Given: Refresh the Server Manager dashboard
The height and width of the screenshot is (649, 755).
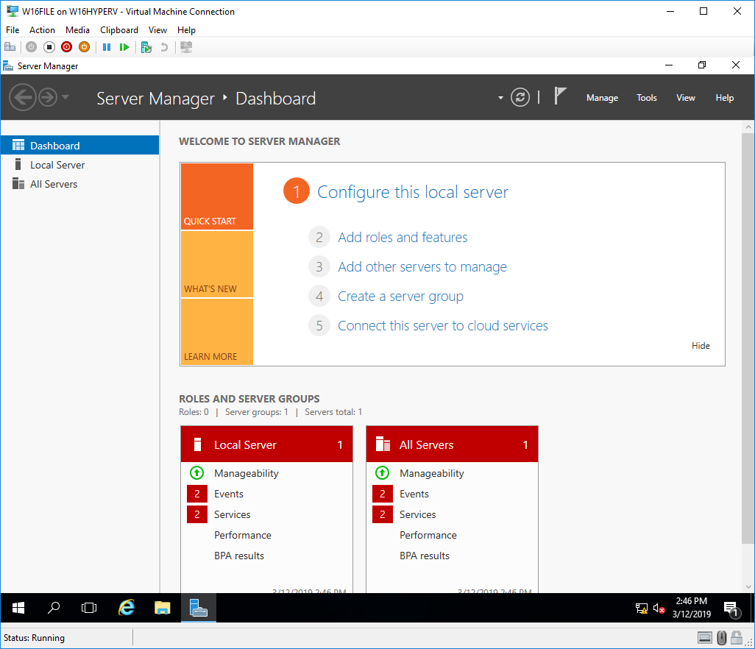Looking at the screenshot, I should pos(520,98).
